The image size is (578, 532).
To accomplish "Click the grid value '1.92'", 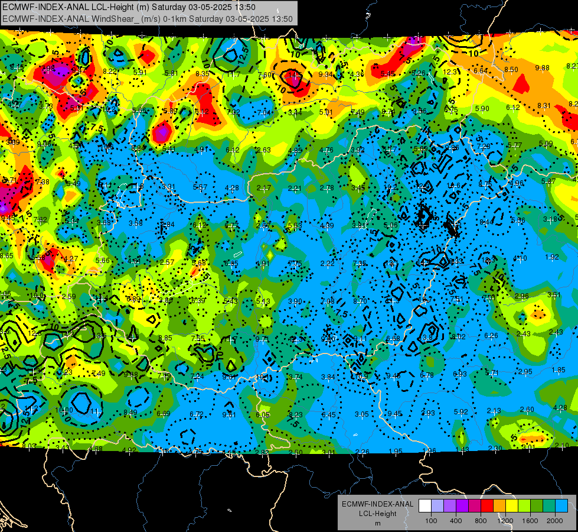I will point(552,257).
